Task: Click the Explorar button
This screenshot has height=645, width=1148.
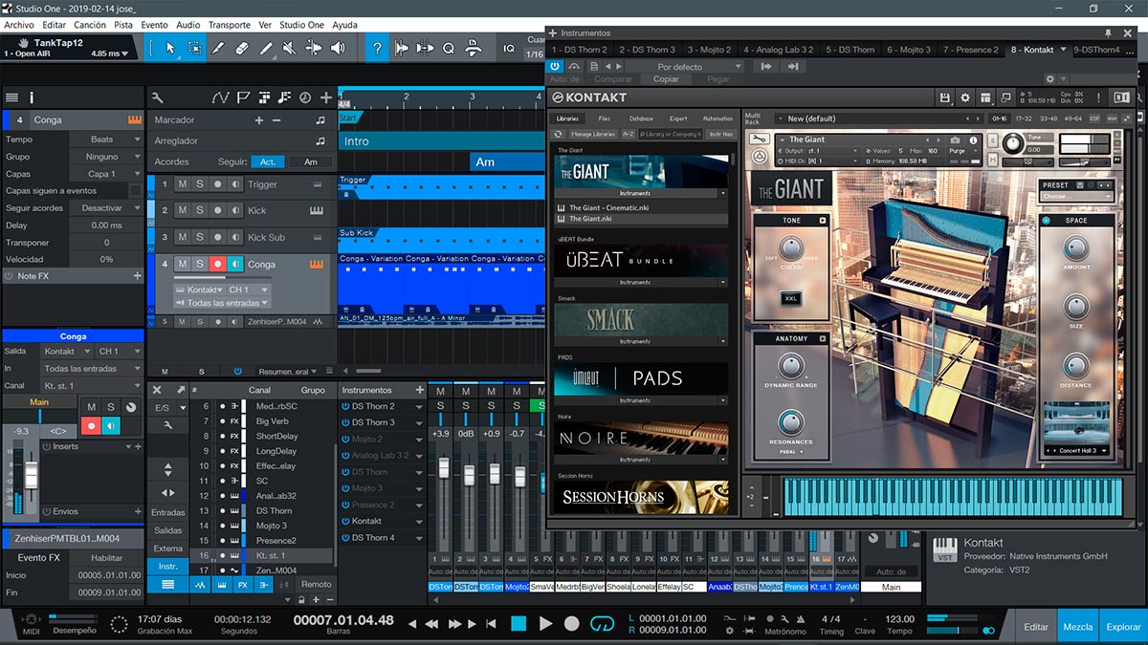Action: [x=1123, y=627]
